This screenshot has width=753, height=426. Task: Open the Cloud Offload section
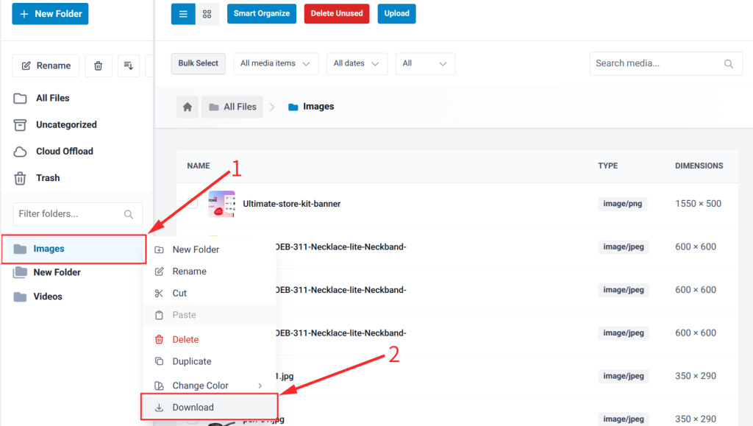[64, 152]
